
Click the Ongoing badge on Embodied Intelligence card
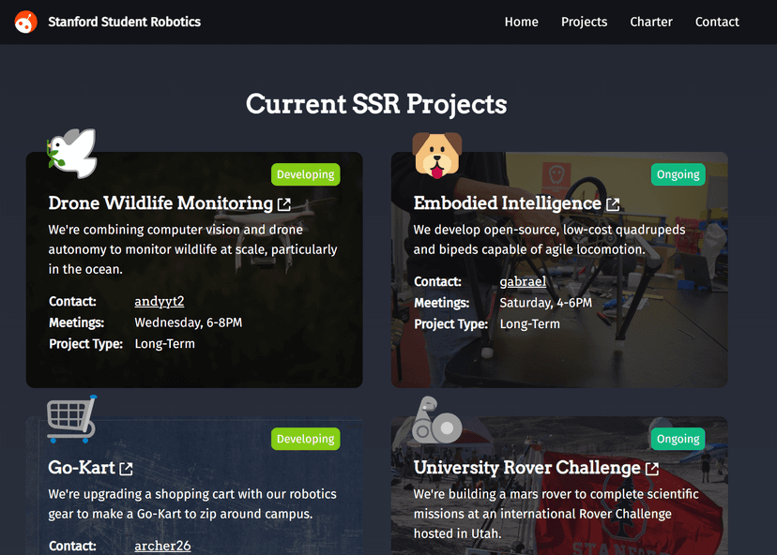(x=678, y=174)
